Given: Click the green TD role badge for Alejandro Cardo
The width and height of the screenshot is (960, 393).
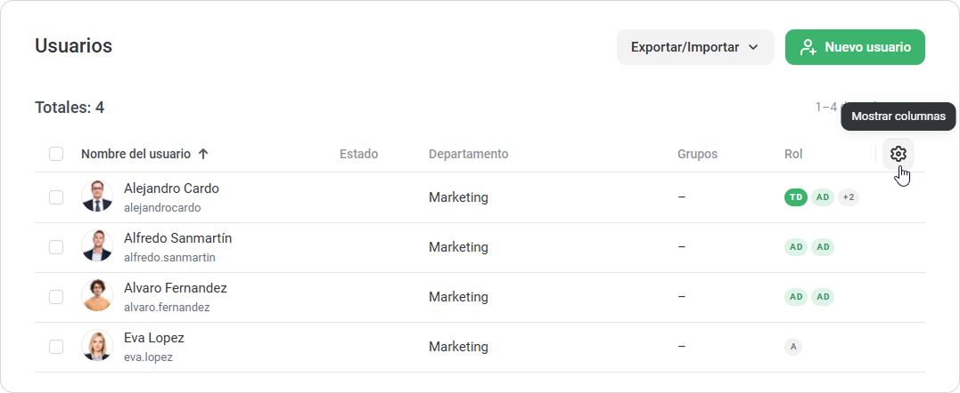Looking at the screenshot, I should (x=795, y=196).
